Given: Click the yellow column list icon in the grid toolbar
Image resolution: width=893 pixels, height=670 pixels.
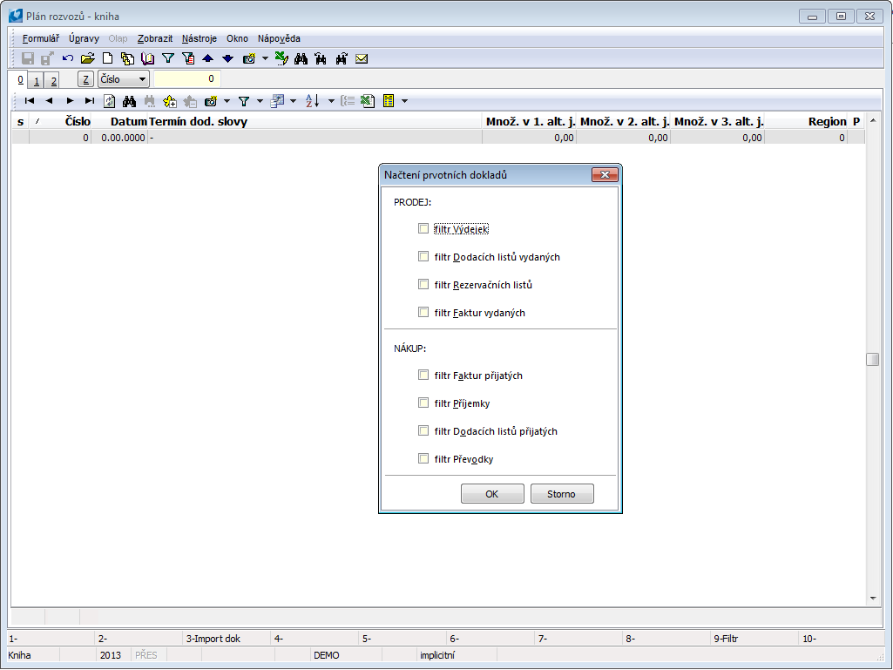Looking at the screenshot, I should point(389,101).
